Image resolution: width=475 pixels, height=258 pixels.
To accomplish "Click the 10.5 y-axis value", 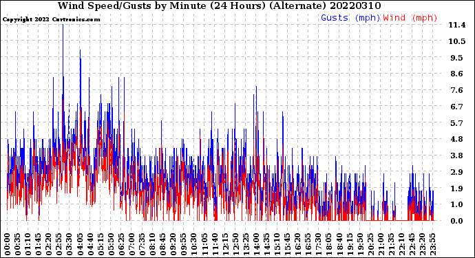I will 457,41.
